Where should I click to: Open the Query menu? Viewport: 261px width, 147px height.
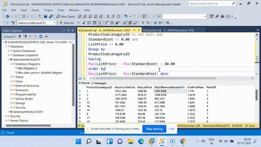(x=35, y=10)
